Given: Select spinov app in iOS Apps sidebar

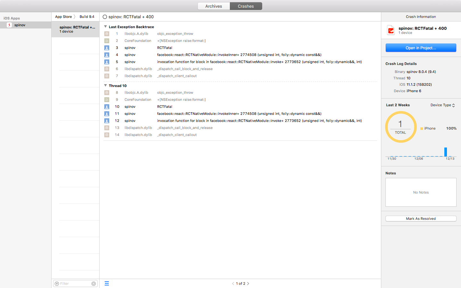Looking at the screenshot, I should pyautogui.click(x=26, y=25).
